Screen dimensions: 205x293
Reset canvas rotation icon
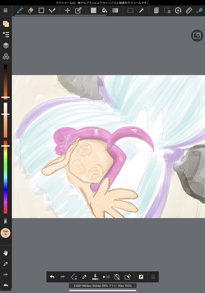point(117,277)
